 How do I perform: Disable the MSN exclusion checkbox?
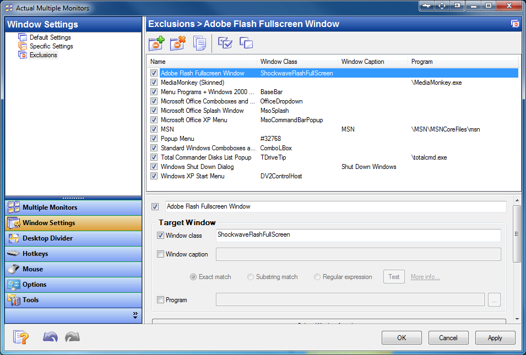pyautogui.click(x=154, y=129)
